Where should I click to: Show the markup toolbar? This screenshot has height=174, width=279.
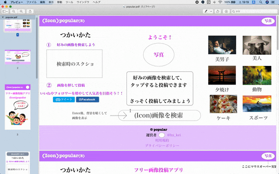[x=226, y=11]
